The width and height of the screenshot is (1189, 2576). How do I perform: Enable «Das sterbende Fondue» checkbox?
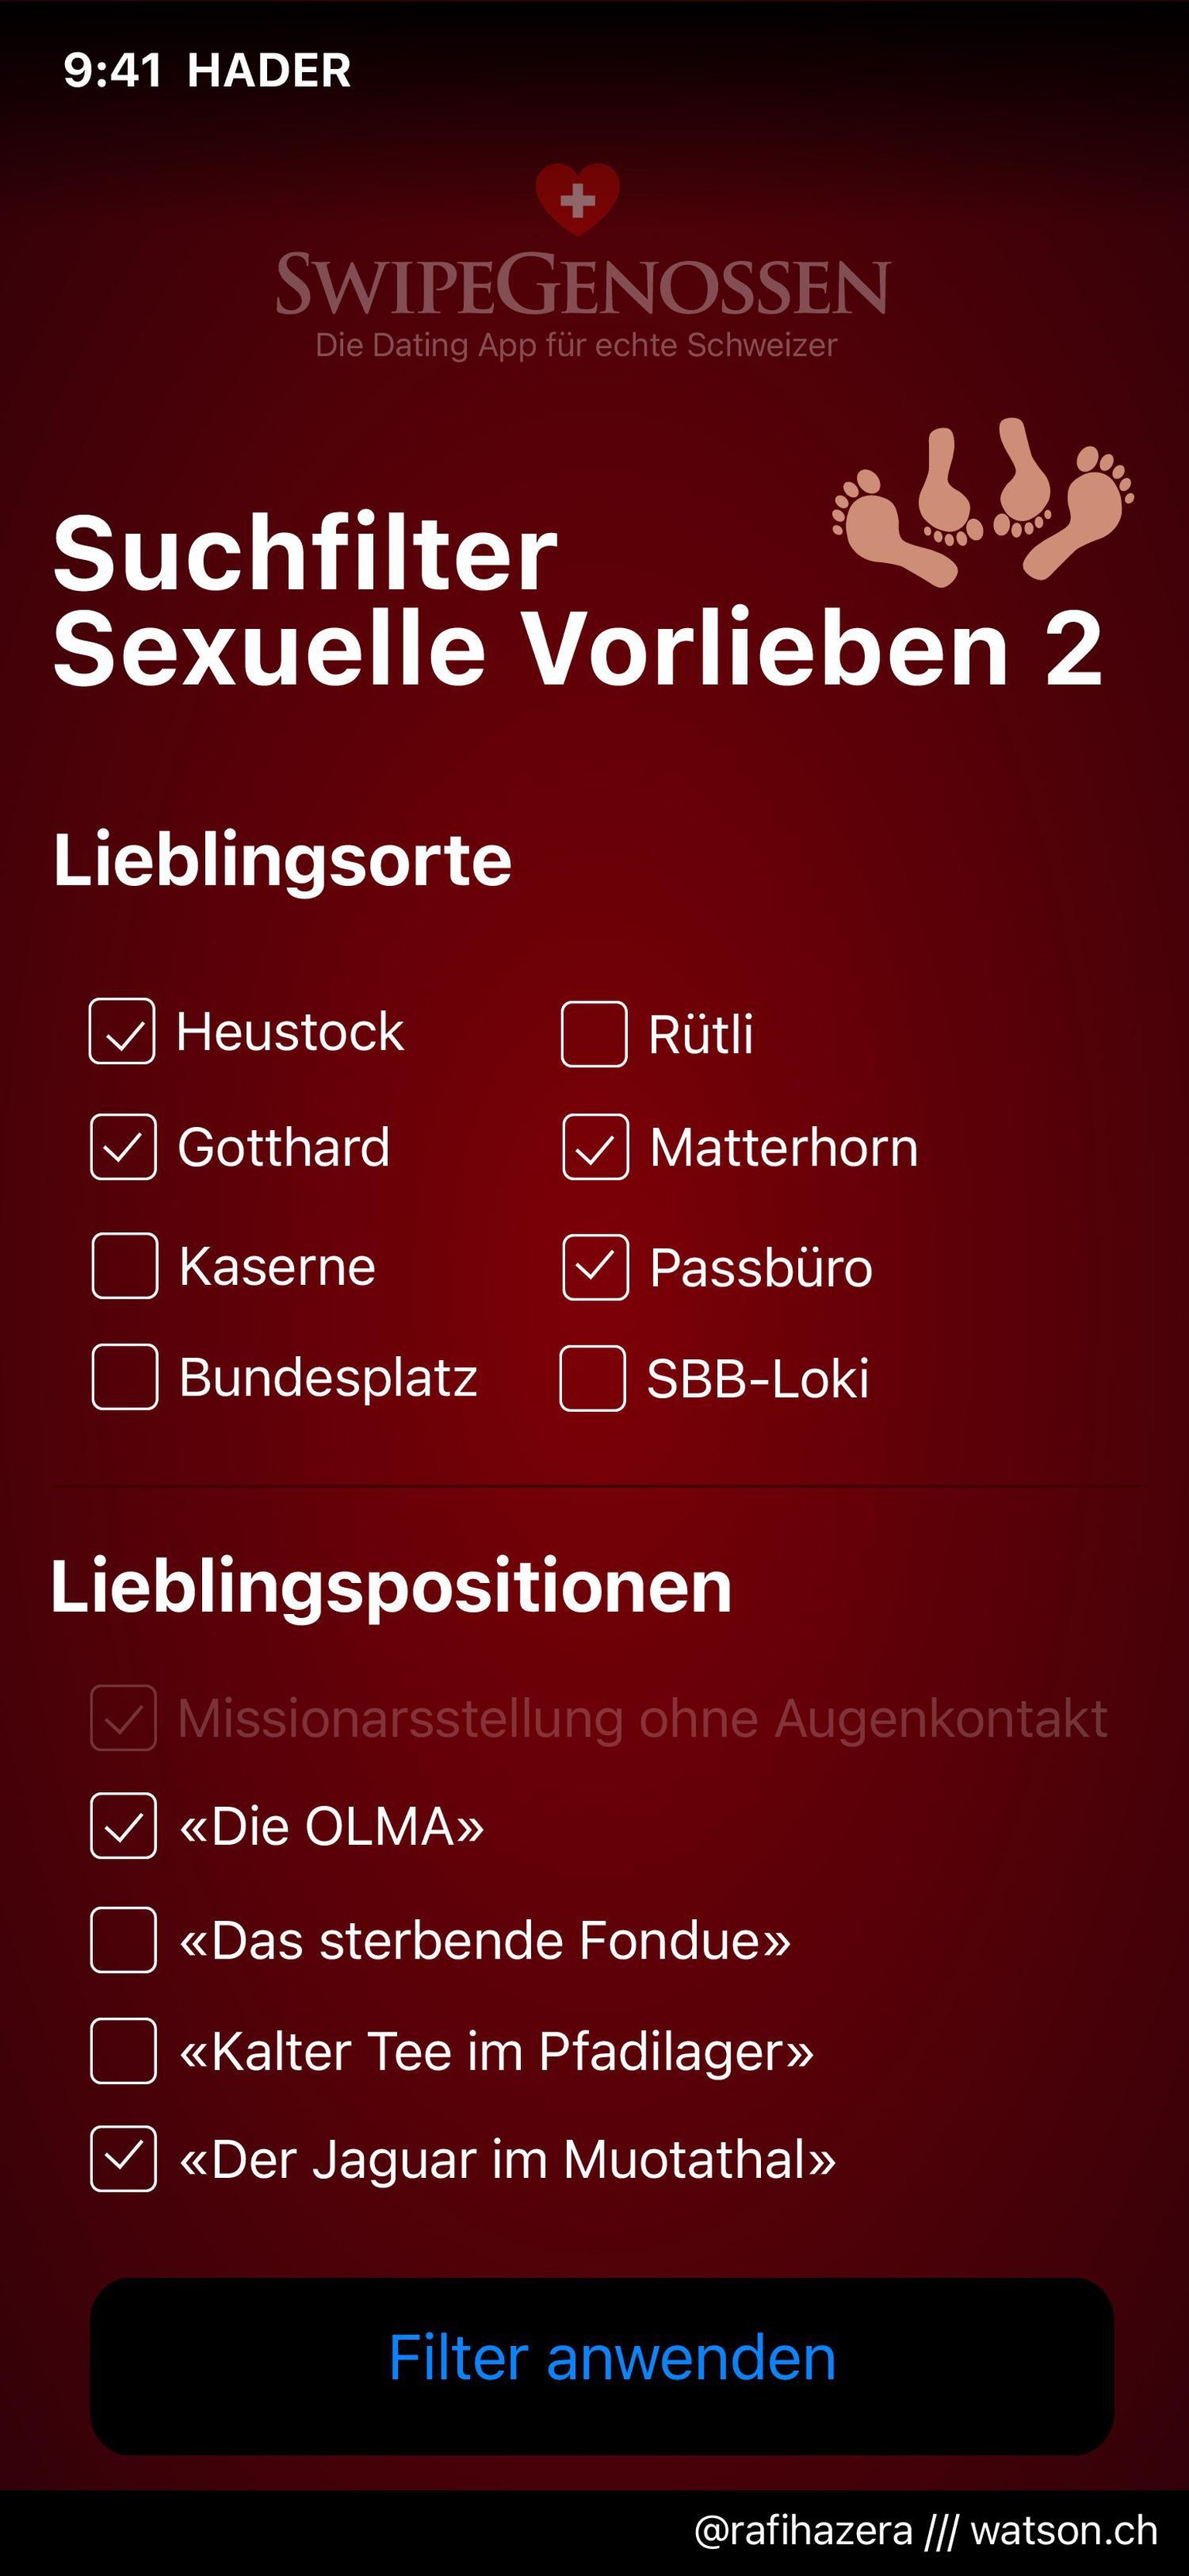click(x=124, y=1940)
